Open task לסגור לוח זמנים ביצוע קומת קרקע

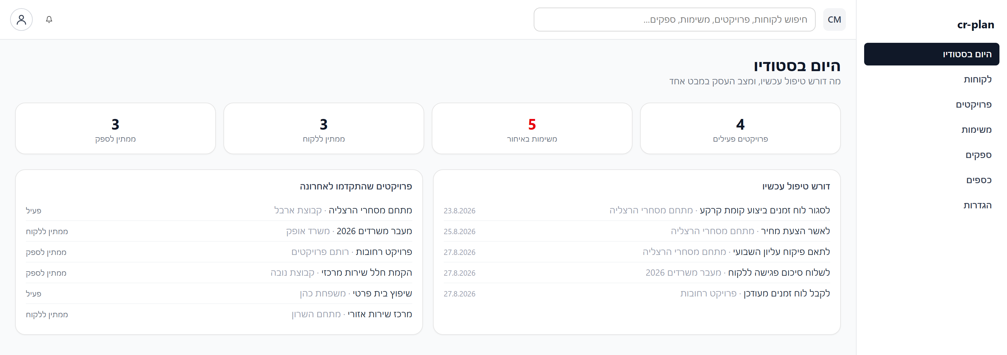[637, 210]
